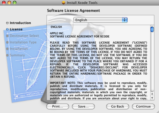Click the blue scrollbar thumb

152,29
